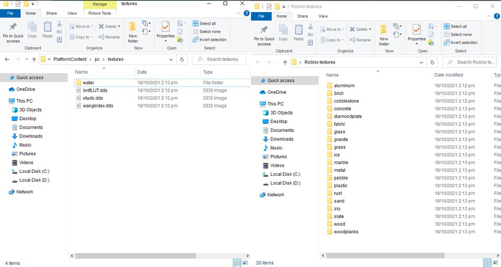Open Picture Tools tab in textures window
This screenshot has height=267, width=501.
pos(100,13)
